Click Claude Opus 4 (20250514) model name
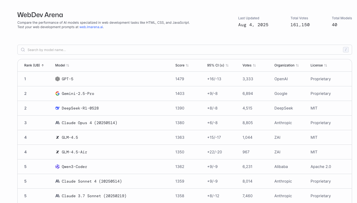 [89, 123]
